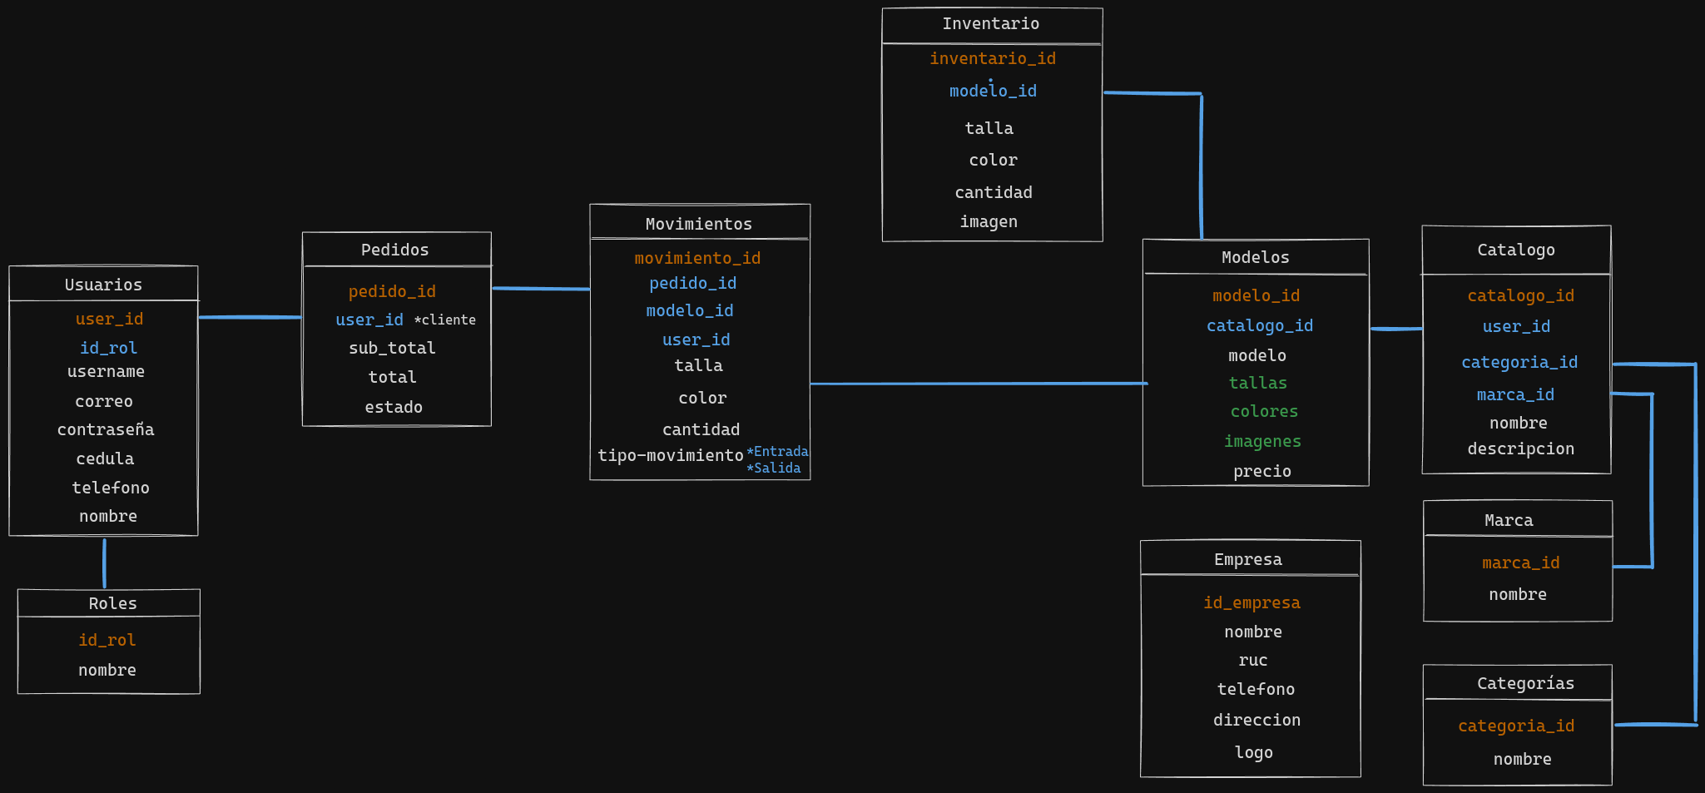Click the Movimientos table title
Viewport: 1705px width, 793px height.
tap(699, 224)
